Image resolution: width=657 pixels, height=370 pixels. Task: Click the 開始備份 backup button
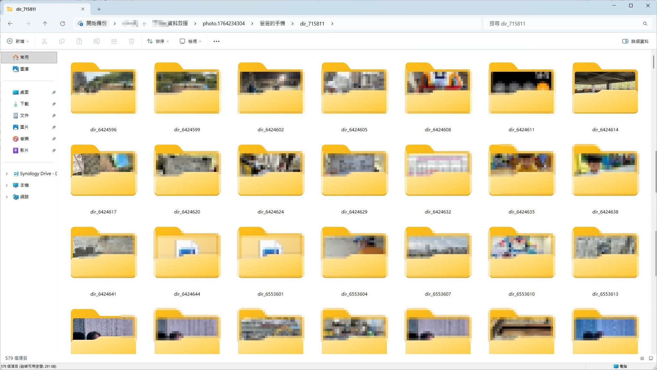92,23
